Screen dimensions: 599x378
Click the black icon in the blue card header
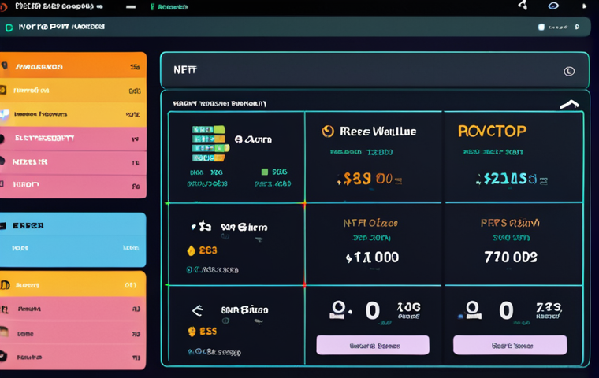point(3,226)
